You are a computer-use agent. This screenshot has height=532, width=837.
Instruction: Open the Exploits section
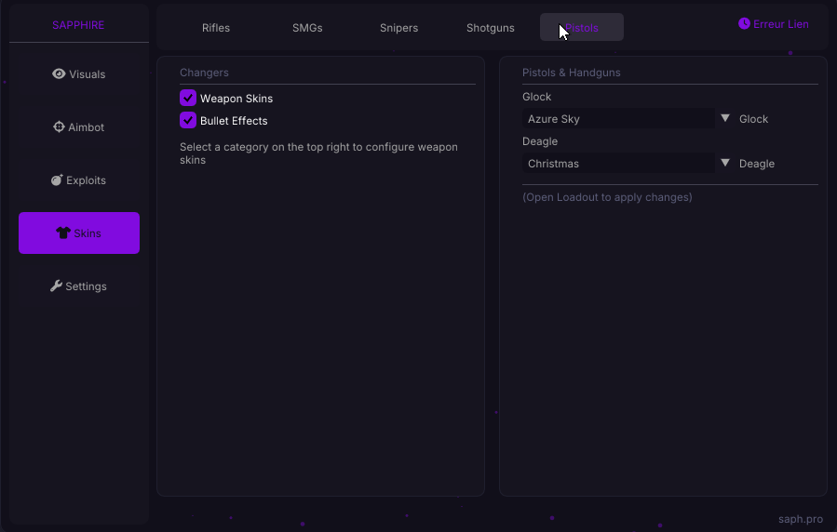tap(79, 180)
